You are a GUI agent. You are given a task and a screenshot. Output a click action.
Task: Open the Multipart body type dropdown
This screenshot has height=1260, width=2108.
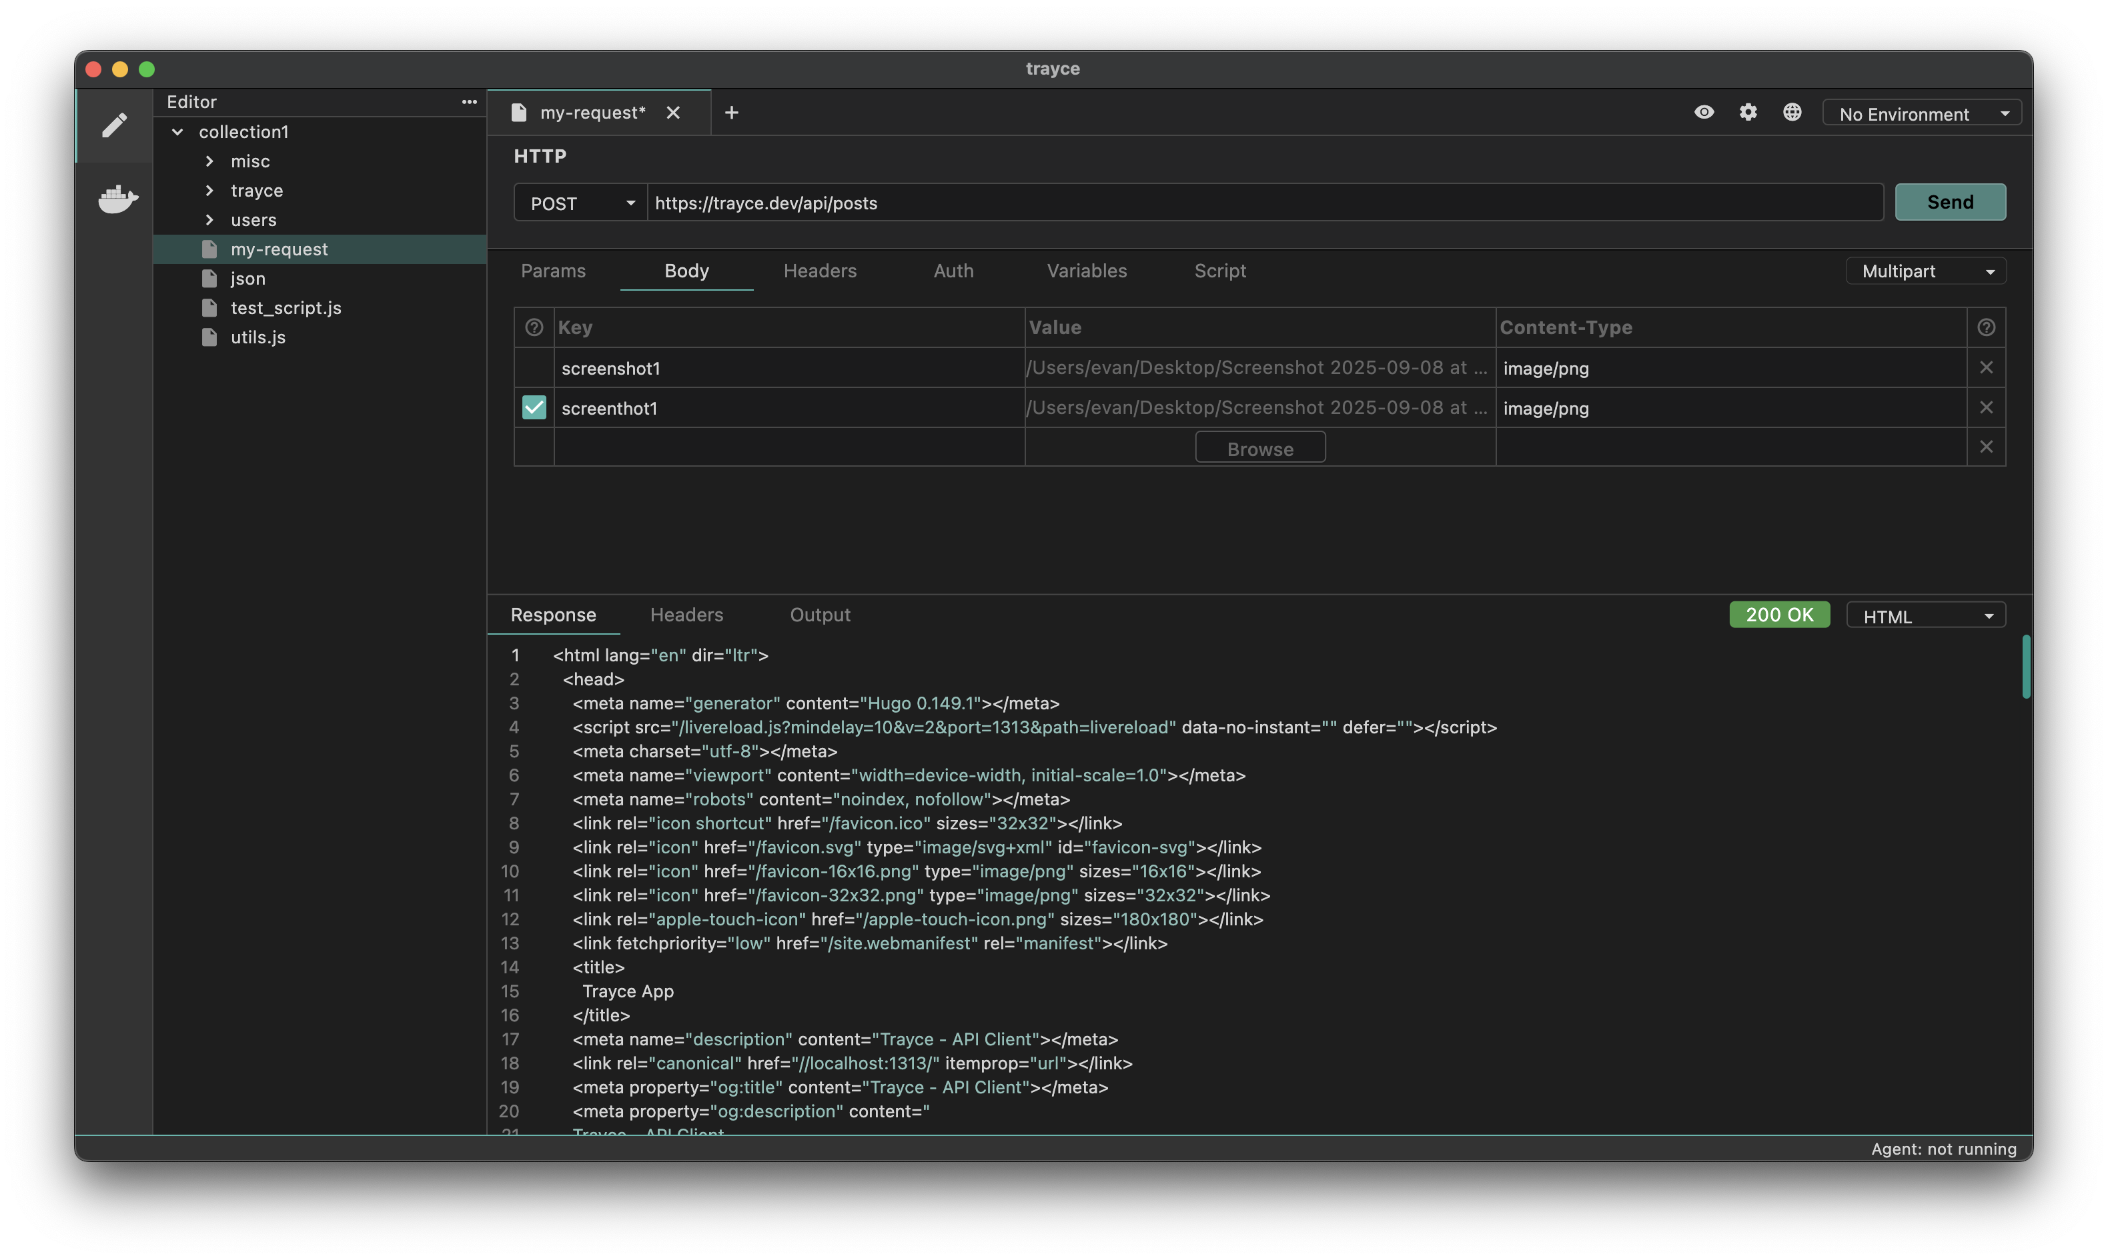(1927, 271)
